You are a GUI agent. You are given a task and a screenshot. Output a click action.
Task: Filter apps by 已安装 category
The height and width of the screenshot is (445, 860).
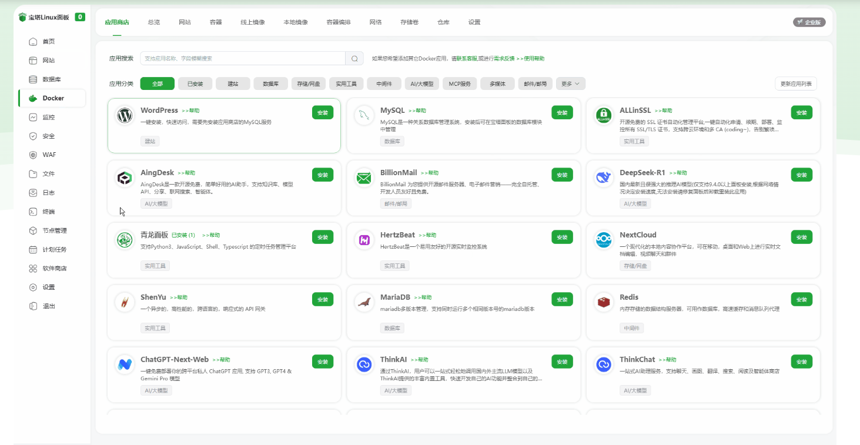pos(195,84)
